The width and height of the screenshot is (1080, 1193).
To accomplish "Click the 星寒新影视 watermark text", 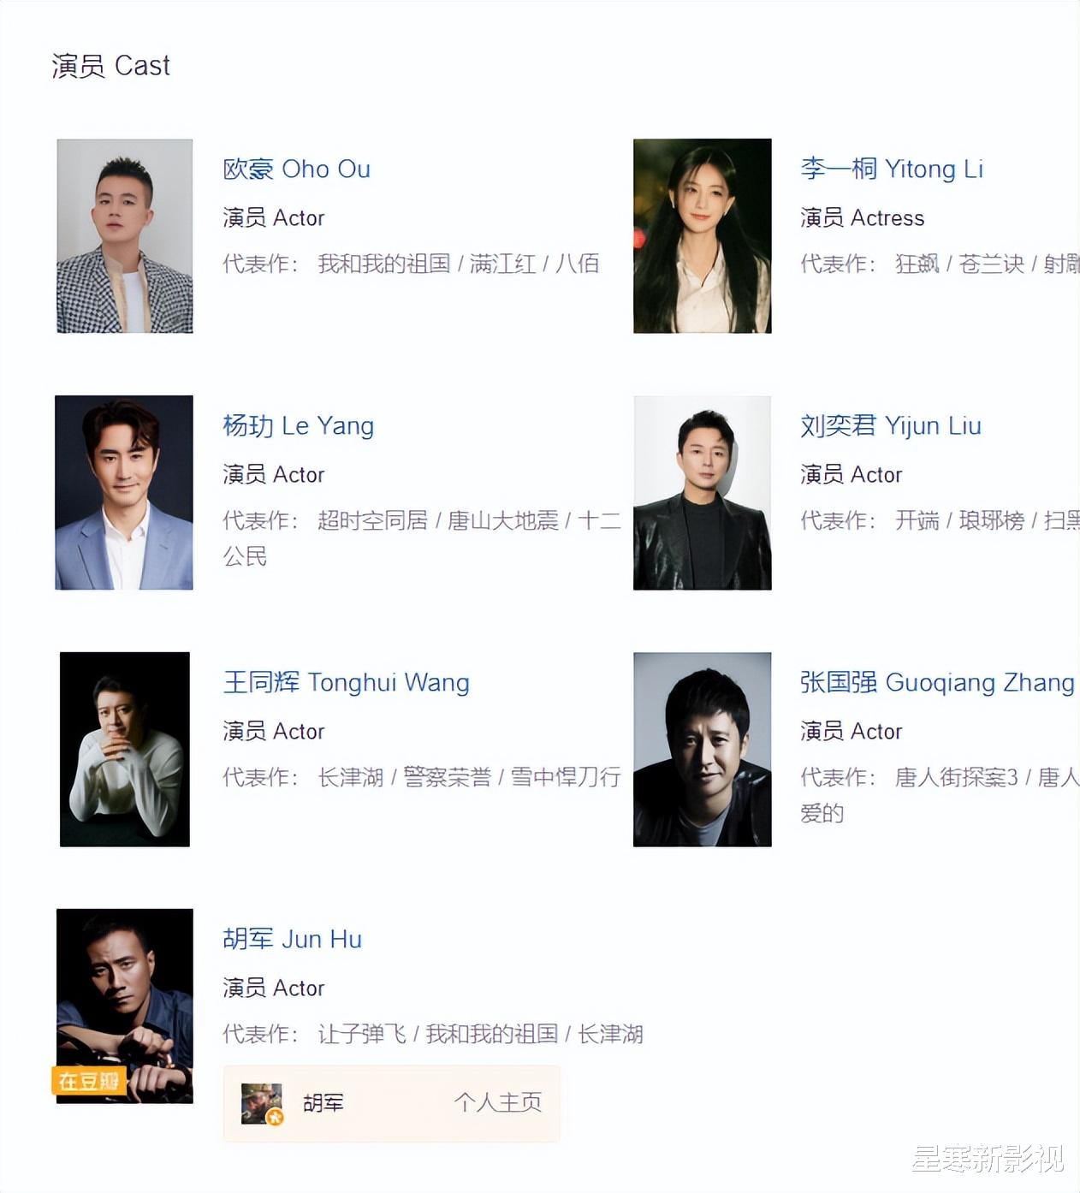I will (987, 1159).
